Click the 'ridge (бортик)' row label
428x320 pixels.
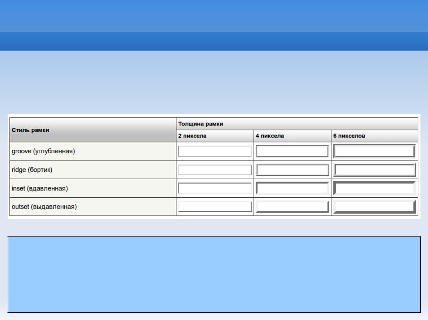click(x=93, y=170)
